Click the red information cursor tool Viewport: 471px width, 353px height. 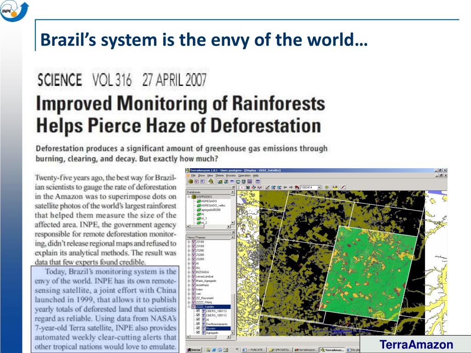click(x=242, y=188)
